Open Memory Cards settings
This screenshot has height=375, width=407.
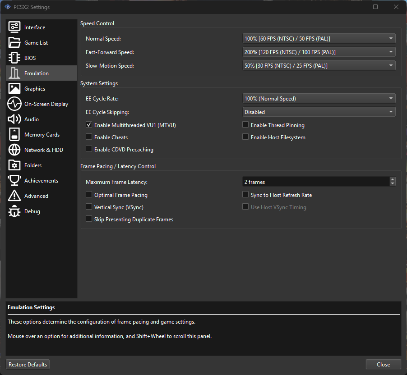pyautogui.click(x=41, y=134)
